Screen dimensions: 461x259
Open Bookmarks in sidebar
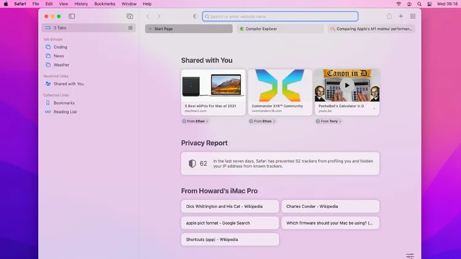(64, 103)
